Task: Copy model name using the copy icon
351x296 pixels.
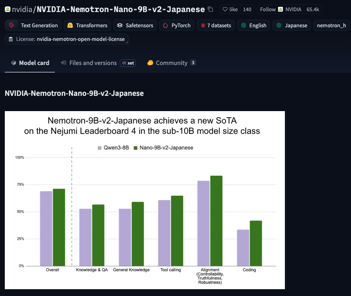Action: click(210, 9)
